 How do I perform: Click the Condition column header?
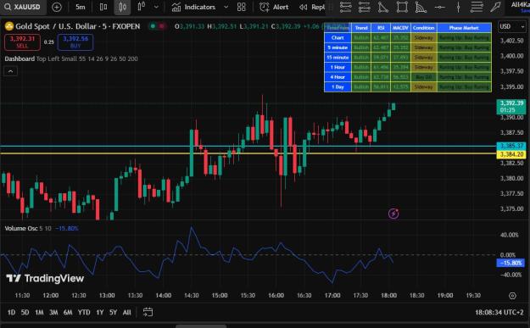(423, 28)
